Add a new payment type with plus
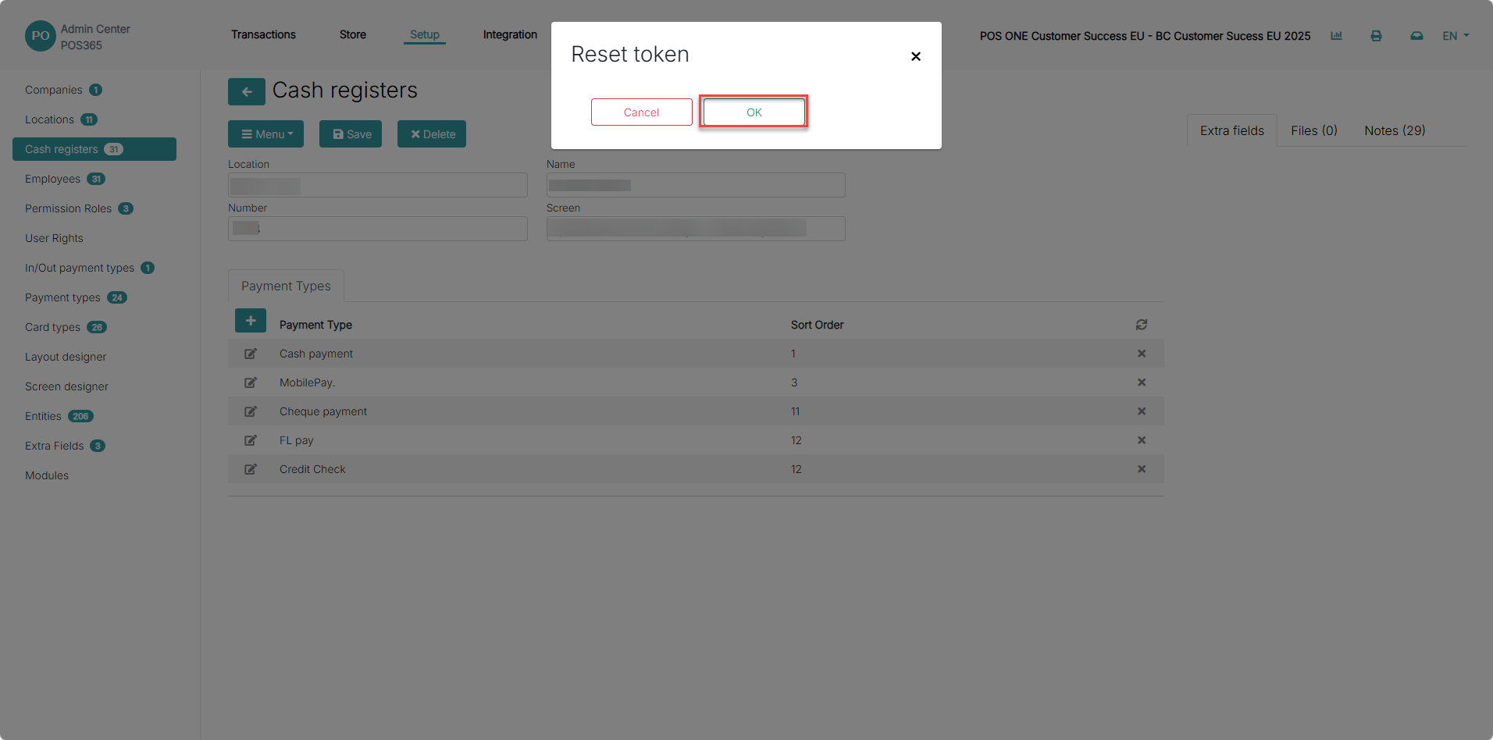 point(251,321)
